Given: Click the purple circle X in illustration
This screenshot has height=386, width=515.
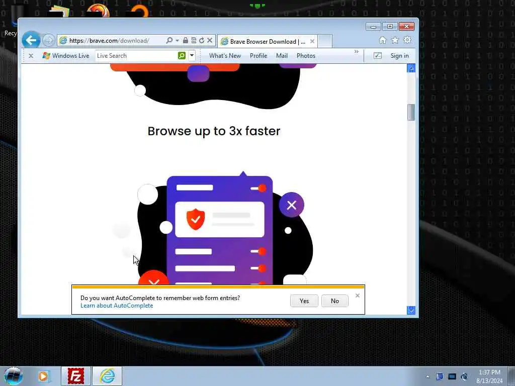Looking at the screenshot, I should pos(291,205).
